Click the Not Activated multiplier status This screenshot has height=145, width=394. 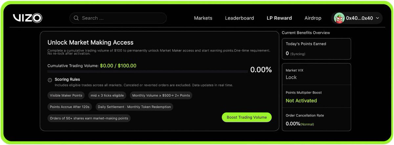click(301, 101)
